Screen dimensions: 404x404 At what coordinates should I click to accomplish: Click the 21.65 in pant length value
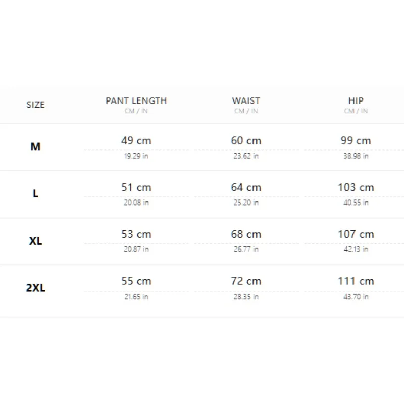coord(136,297)
